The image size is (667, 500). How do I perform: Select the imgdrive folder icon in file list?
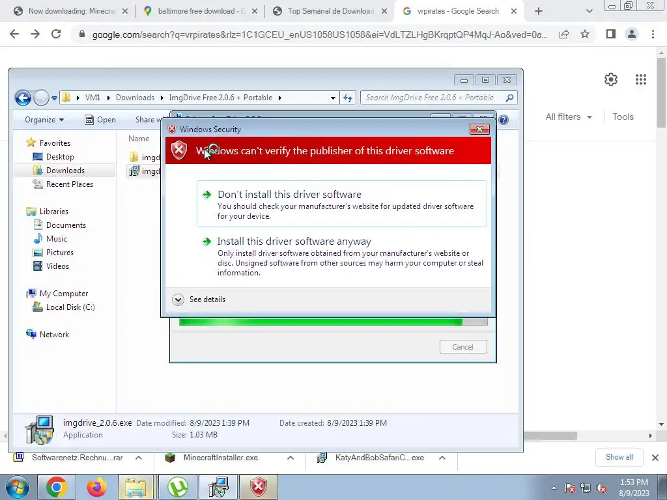134,157
